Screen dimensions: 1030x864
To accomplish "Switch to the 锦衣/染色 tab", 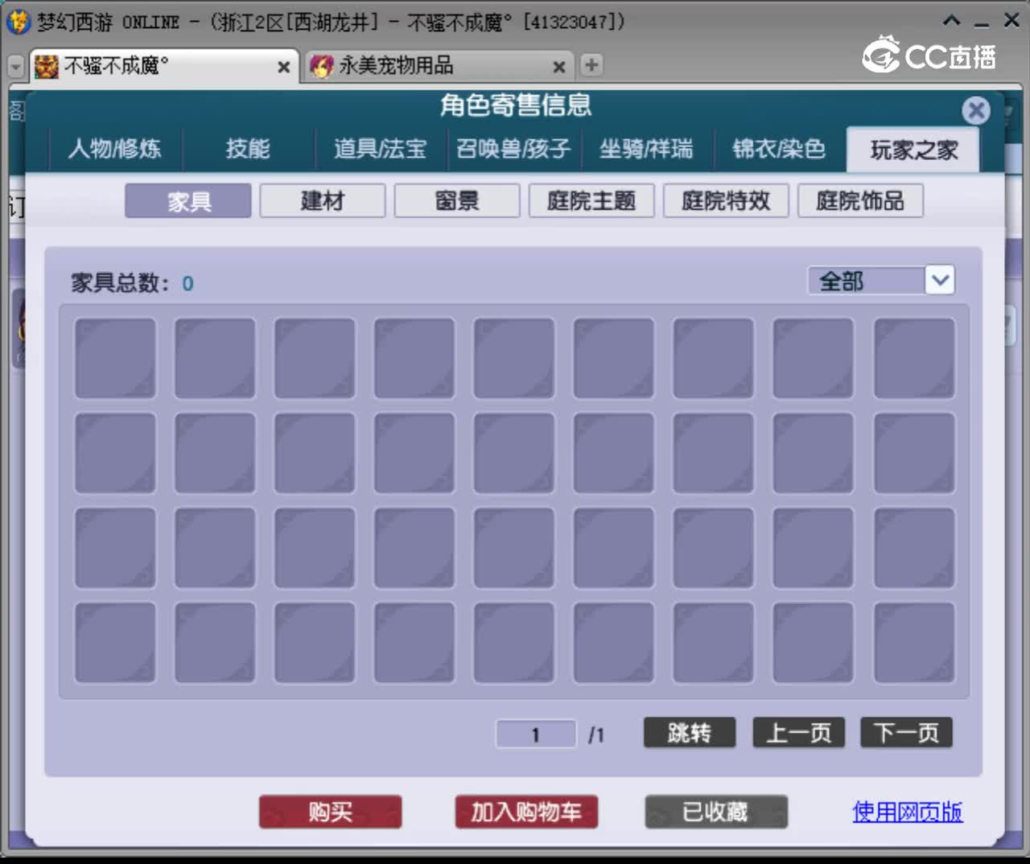I will point(779,149).
